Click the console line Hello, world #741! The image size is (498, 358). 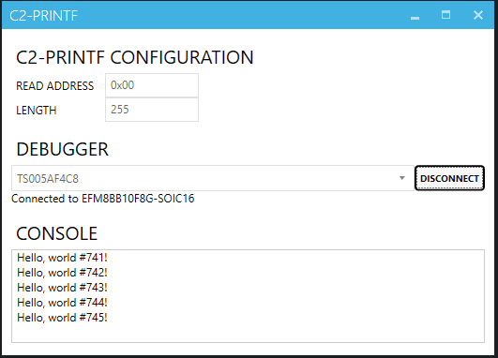point(62,258)
